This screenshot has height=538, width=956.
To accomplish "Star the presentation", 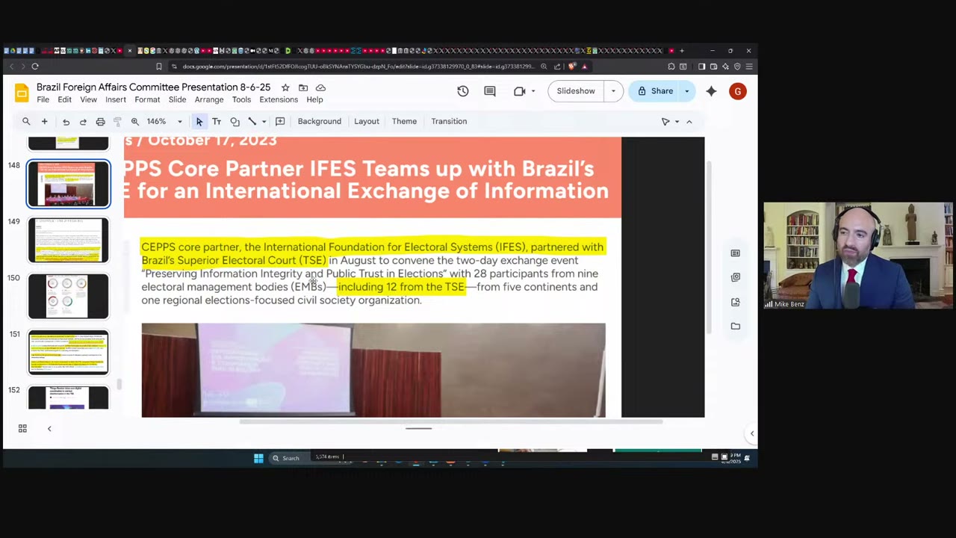I will pyautogui.click(x=285, y=87).
